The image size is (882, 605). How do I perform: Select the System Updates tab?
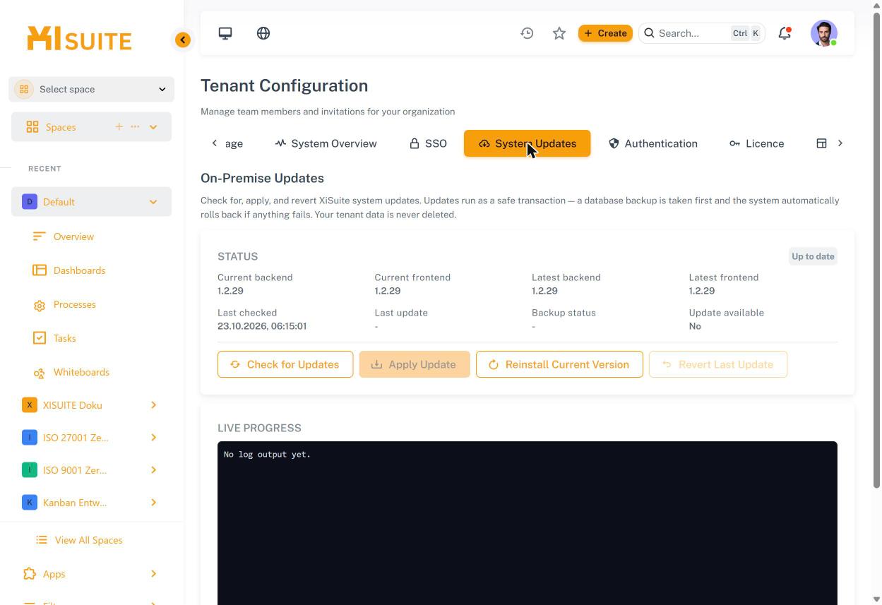[x=527, y=143]
